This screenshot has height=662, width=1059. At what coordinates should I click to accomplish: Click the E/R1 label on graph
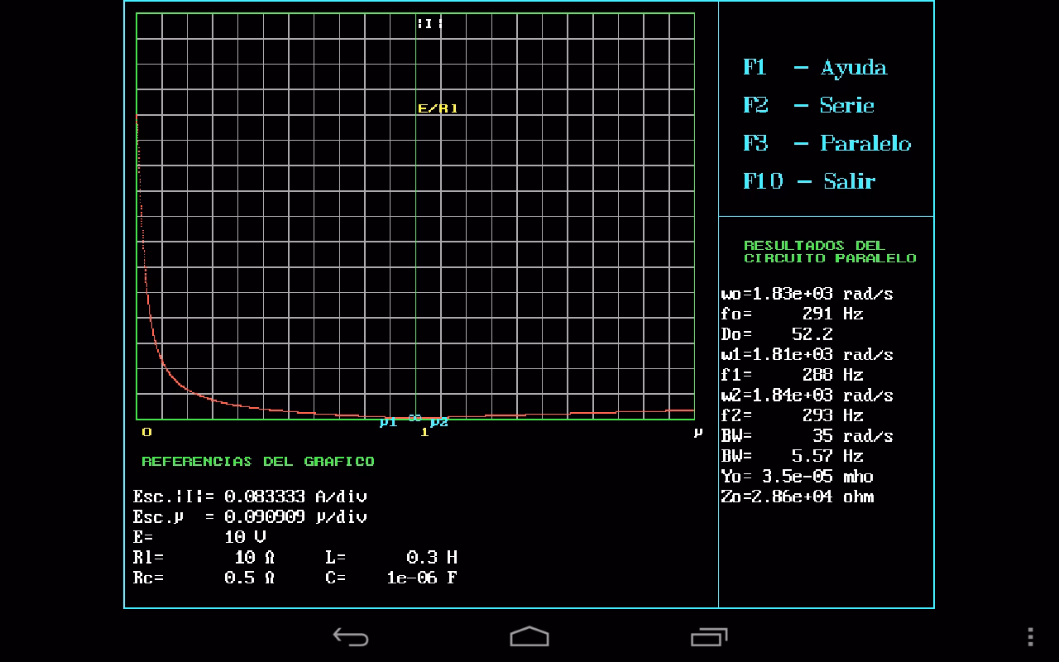(x=438, y=108)
